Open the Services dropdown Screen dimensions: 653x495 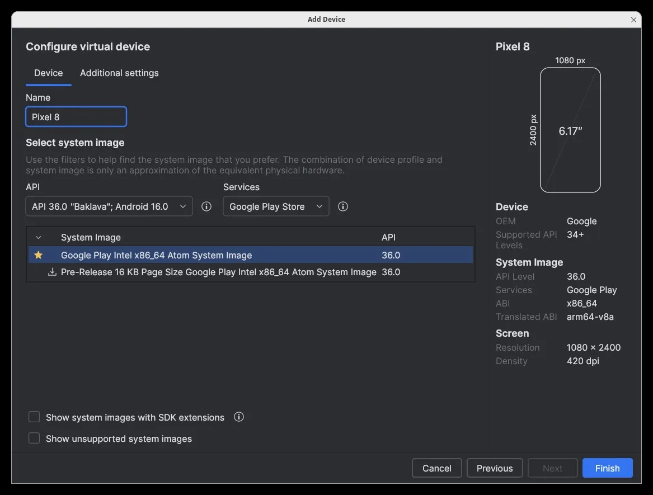[x=275, y=206]
